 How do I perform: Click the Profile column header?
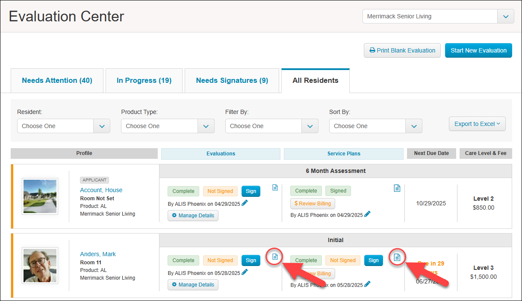(84, 153)
